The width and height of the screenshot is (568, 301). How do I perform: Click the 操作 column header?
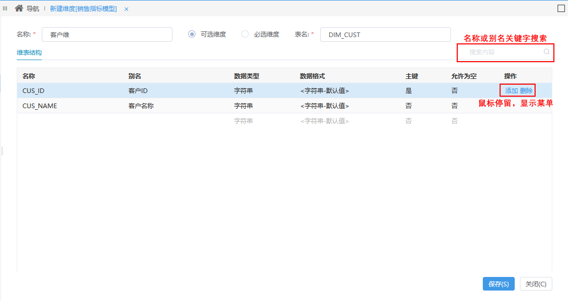pos(511,76)
